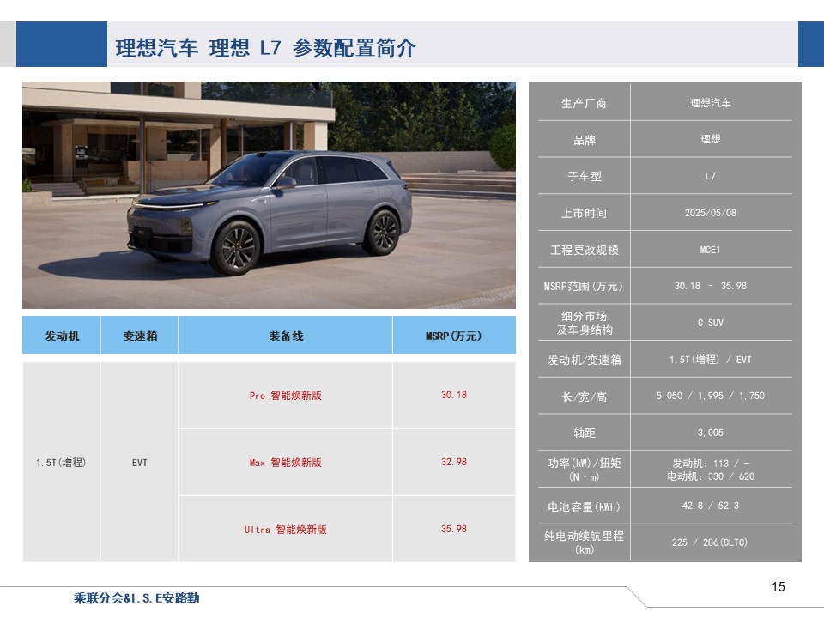Select the launch date 2025/05/08
This screenshot has height=618, width=824.
711,213
